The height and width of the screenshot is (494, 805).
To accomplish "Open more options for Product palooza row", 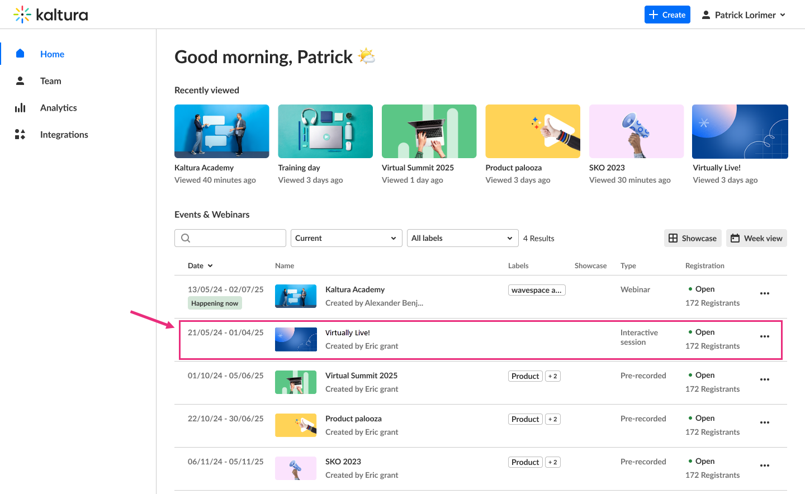I will [765, 422].
